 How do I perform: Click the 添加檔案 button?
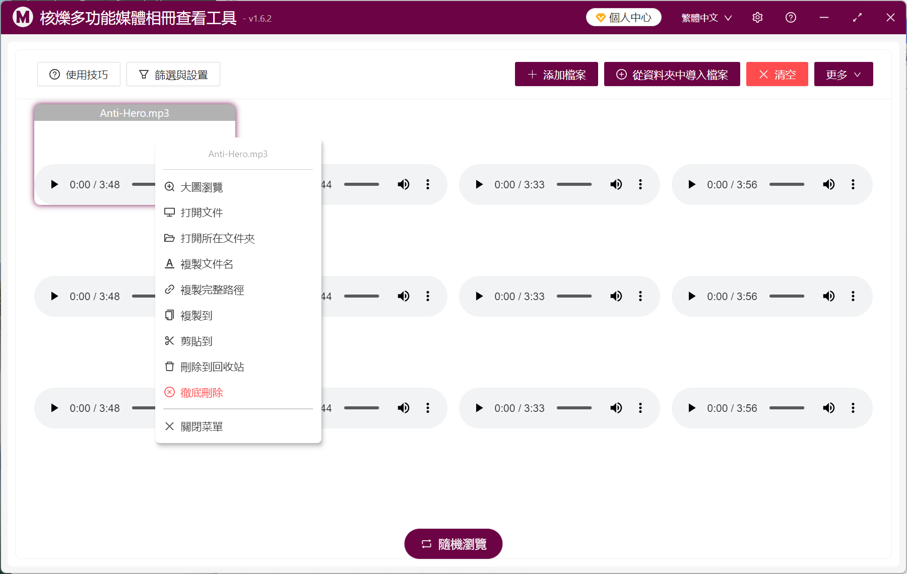tap(556, 74)
